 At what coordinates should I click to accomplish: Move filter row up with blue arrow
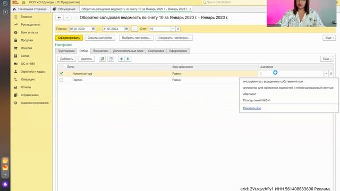click(122, 59)
